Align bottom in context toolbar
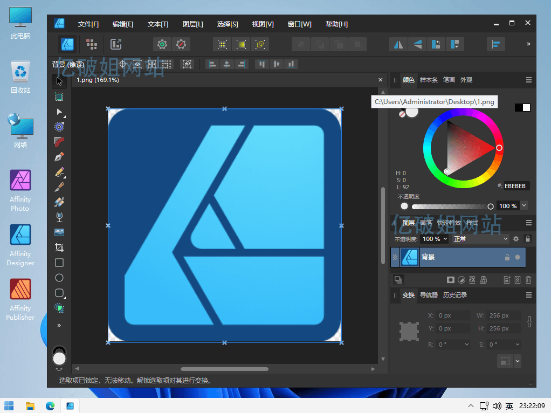The image size is (551, 413). point(291,64)
